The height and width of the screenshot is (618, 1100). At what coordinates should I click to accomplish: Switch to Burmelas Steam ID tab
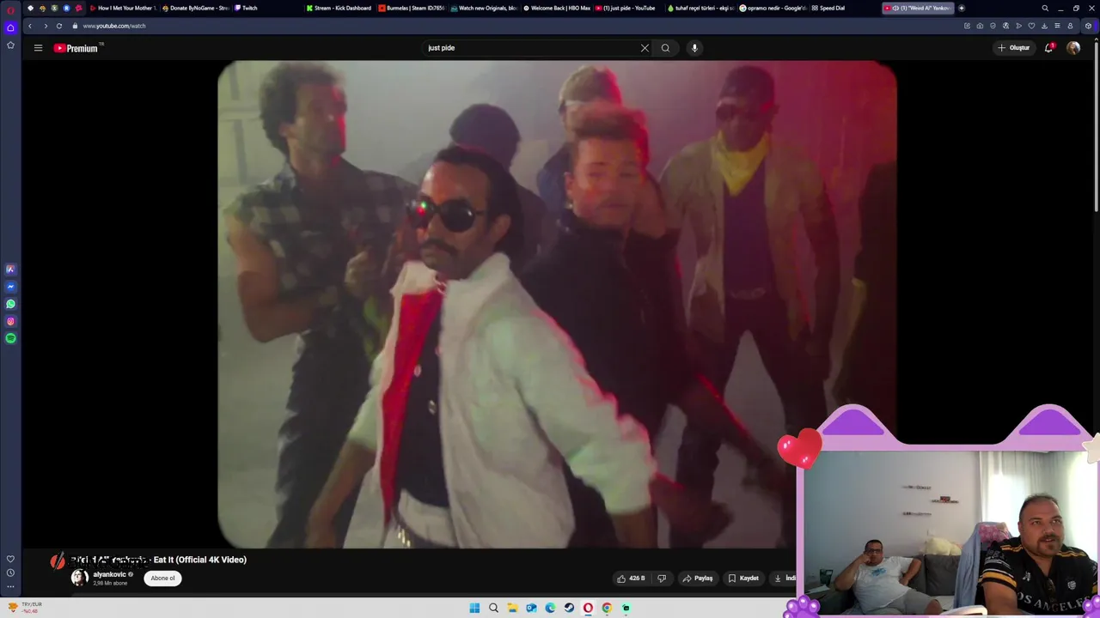412,8
